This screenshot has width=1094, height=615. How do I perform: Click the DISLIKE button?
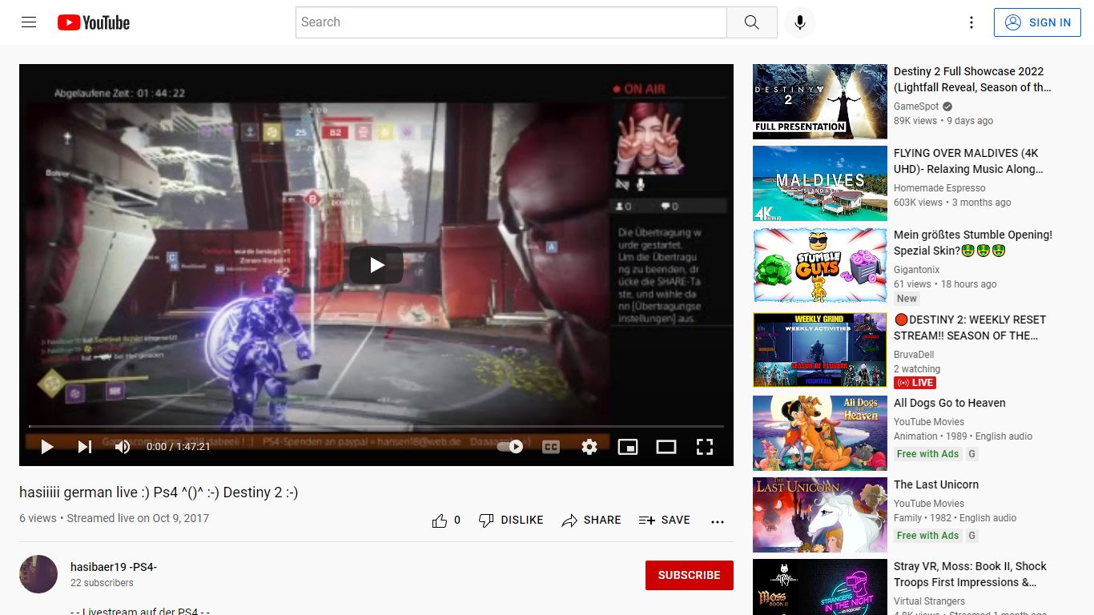click(x=511, y=521)
